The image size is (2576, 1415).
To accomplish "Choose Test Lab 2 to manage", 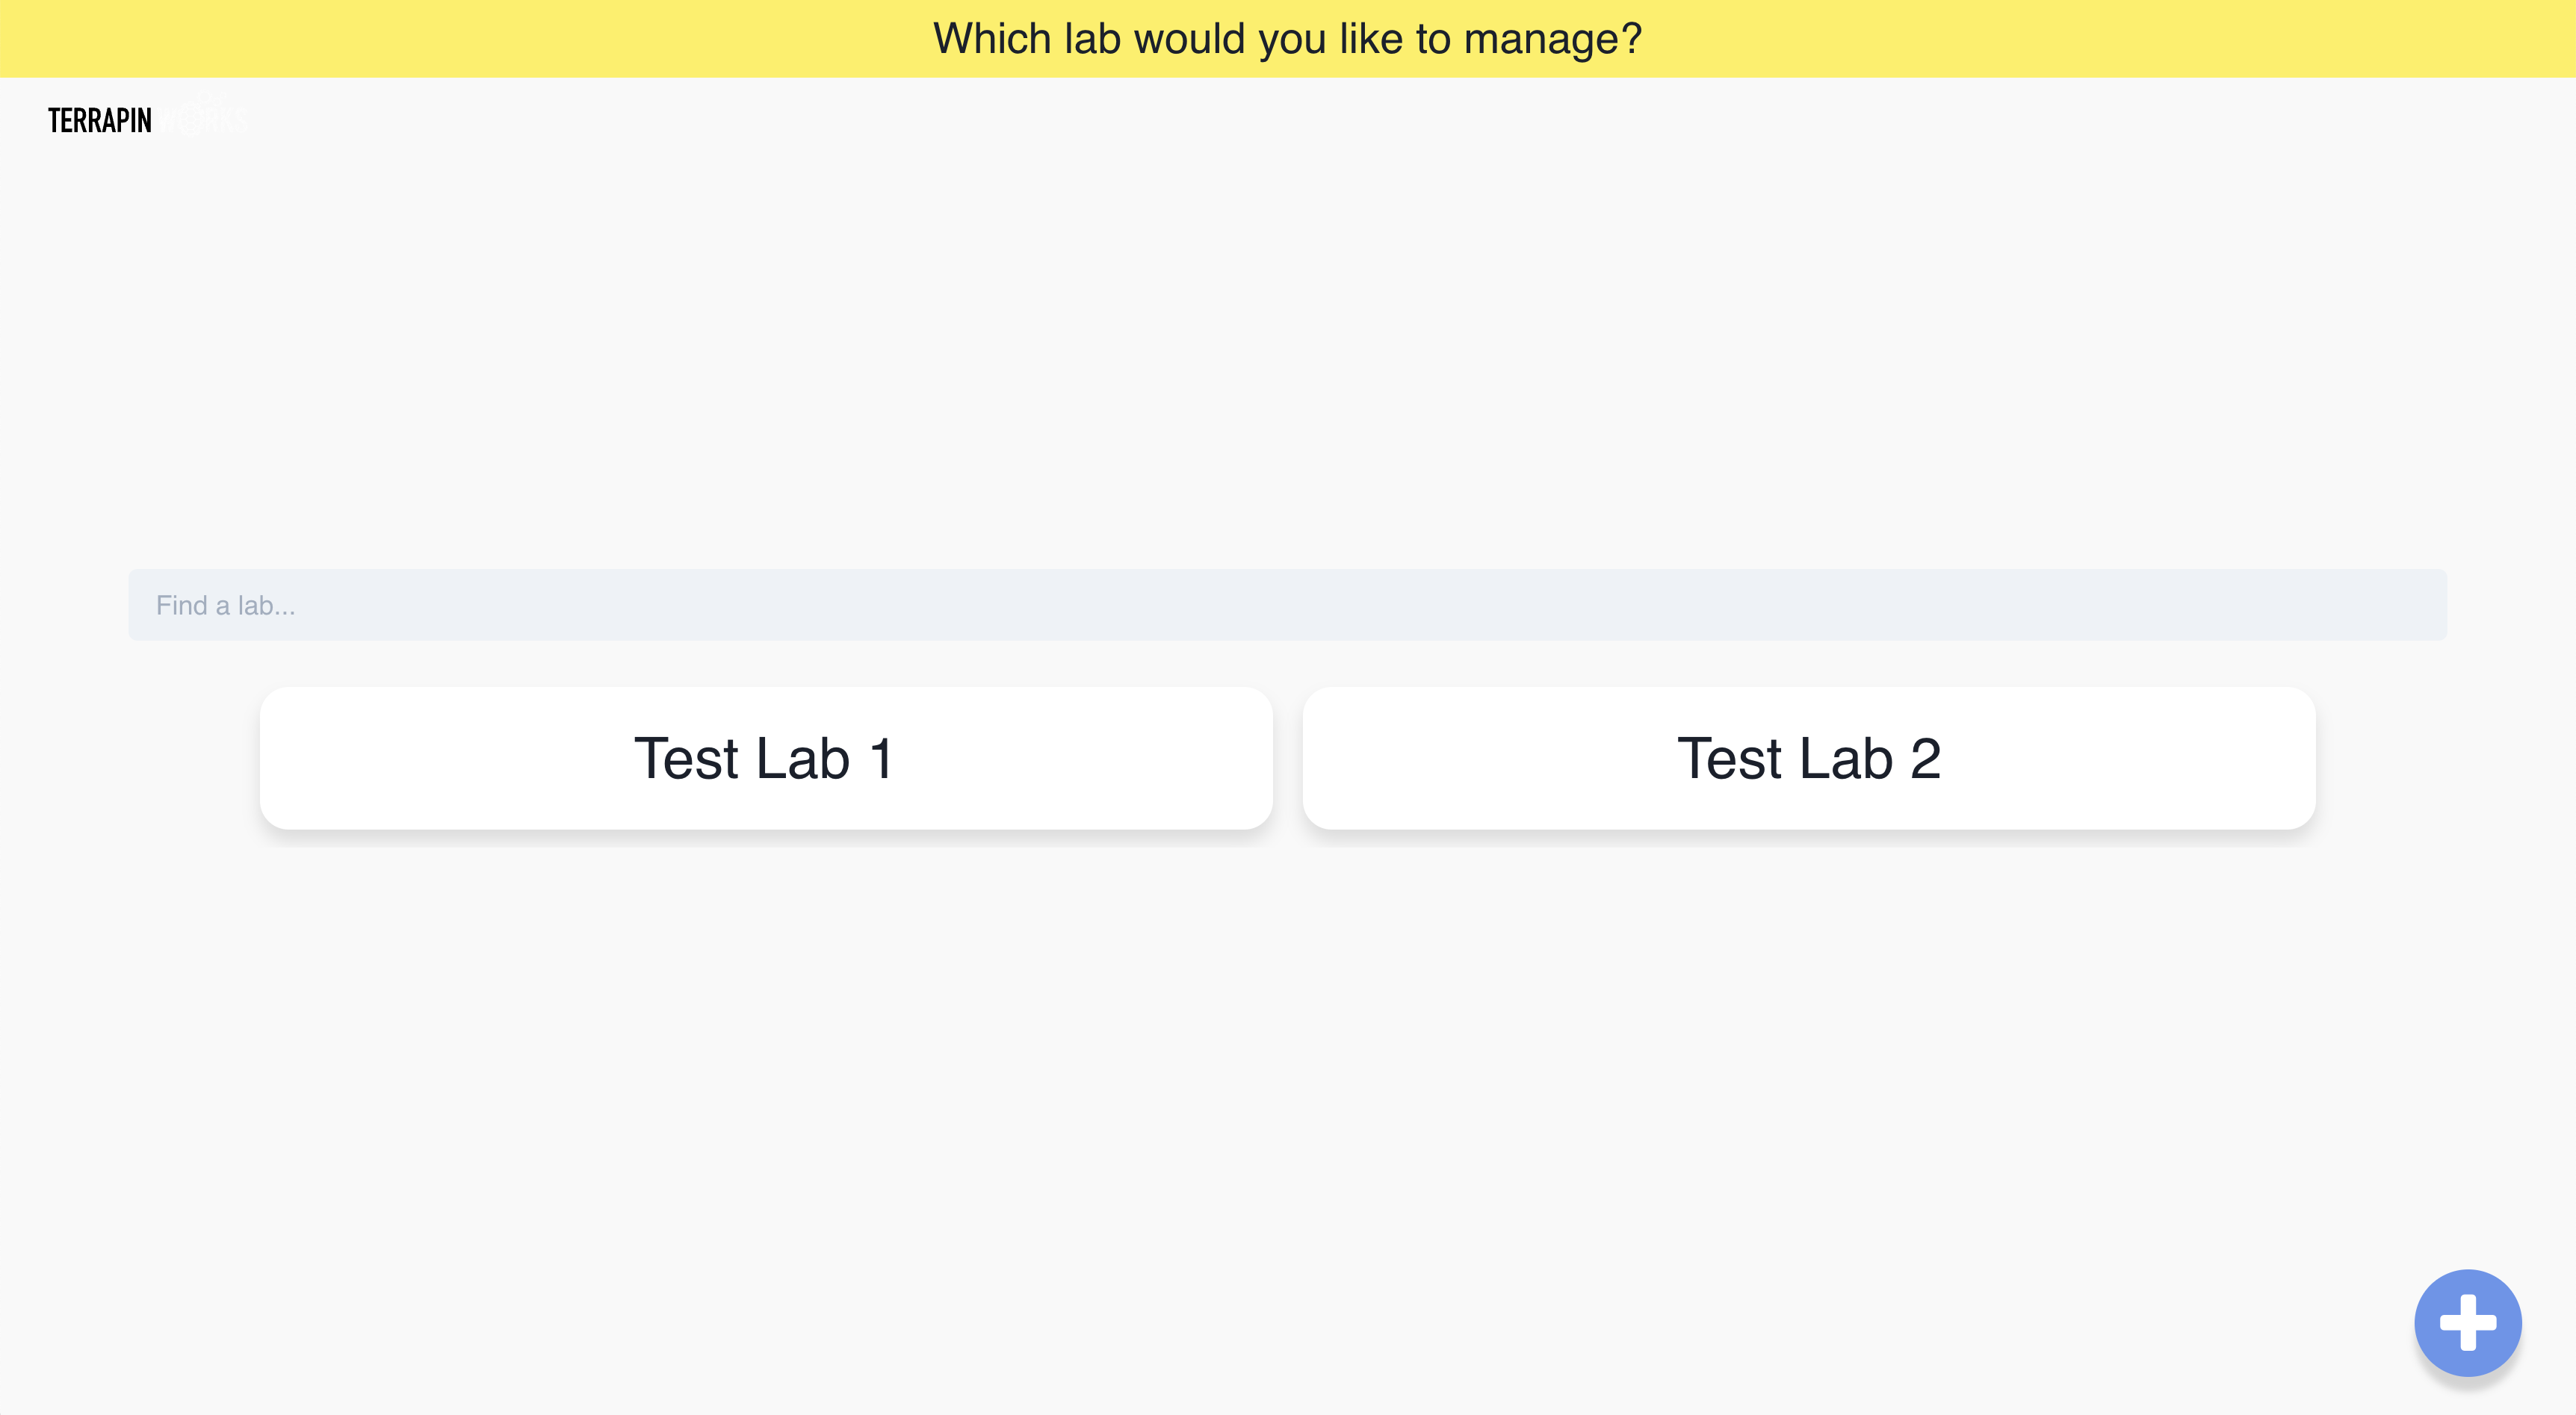I will (1810, 759).
